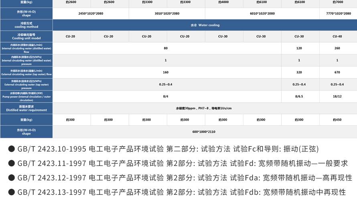
Task: Select the Cooling unit model row header
Action: point(26,36)
